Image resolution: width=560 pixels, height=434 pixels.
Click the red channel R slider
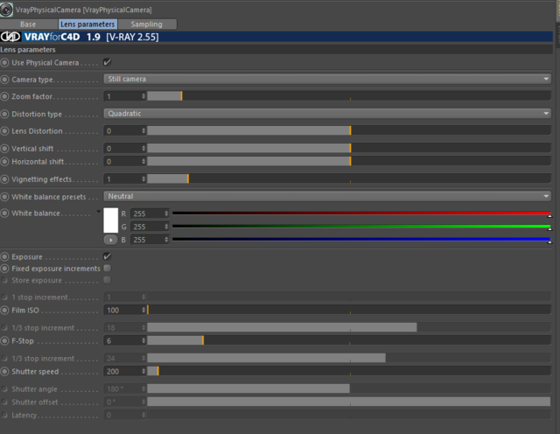coord(361,213)
